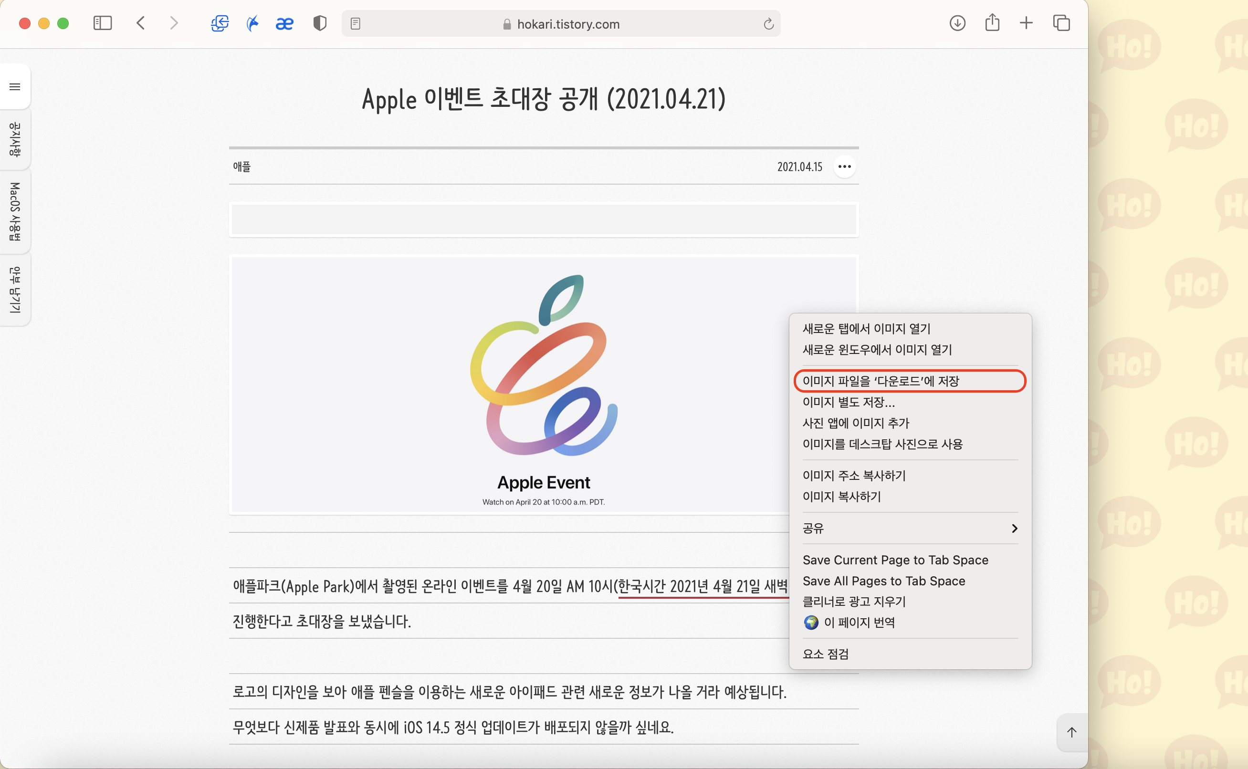Click the blue bird extension icon

pos(252,23)
